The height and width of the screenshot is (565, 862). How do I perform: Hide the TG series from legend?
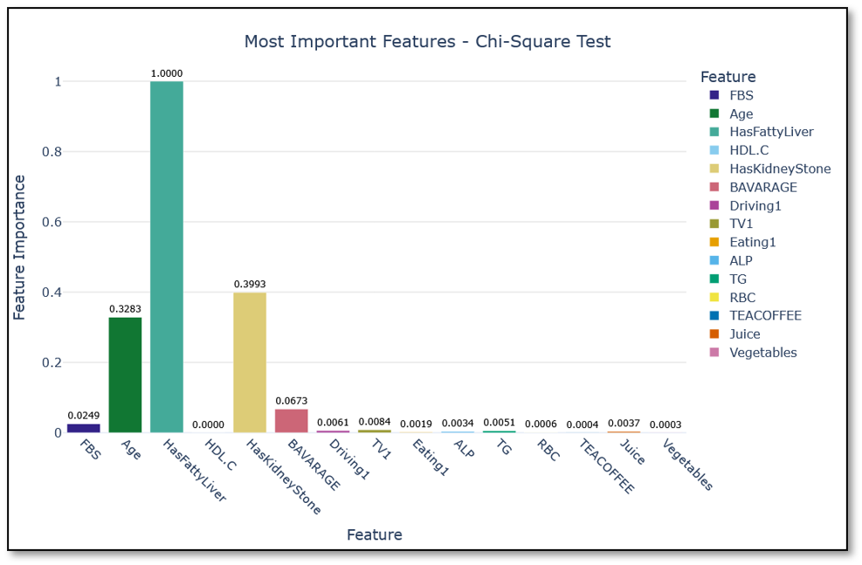738,279
